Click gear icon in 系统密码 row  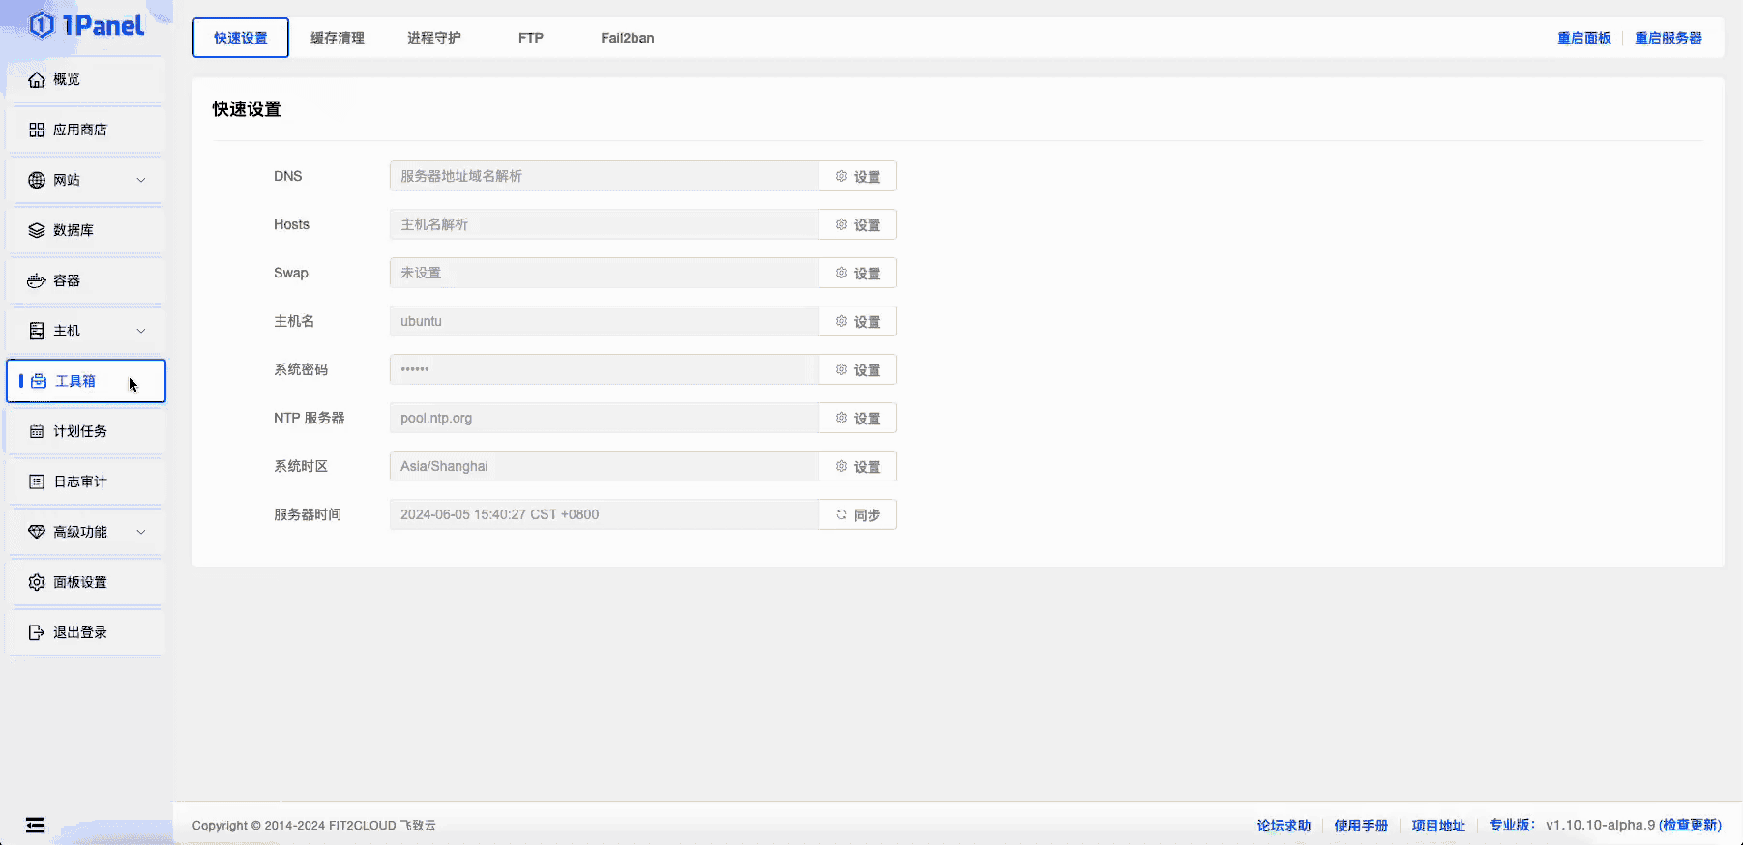pyautogui.click(x=842, y=369)
